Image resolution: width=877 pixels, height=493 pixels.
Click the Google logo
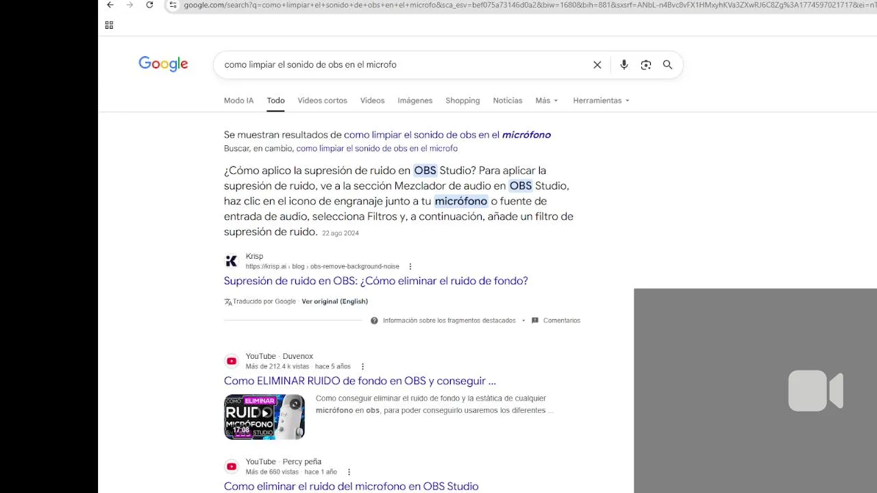(163, 64)
